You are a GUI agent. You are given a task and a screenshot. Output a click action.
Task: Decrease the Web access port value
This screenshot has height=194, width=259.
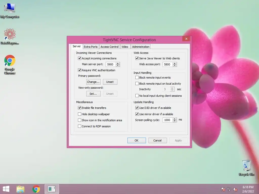[x=175, y=65]
